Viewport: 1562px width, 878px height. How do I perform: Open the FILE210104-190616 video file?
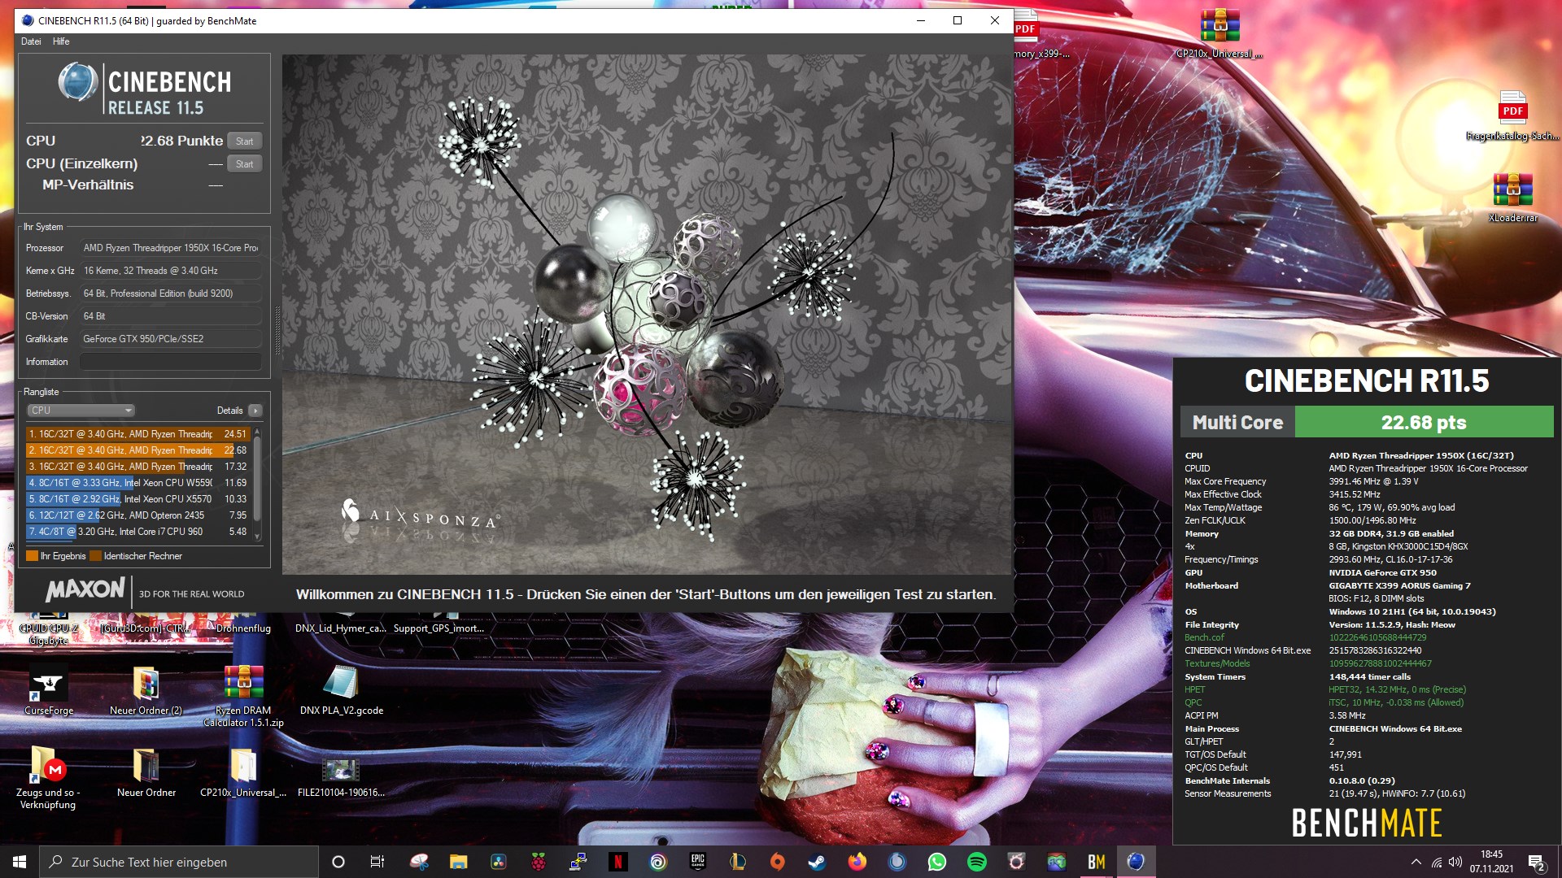click(341, 776)
